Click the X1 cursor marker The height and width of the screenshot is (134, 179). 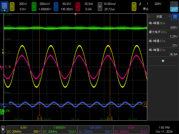39,118
